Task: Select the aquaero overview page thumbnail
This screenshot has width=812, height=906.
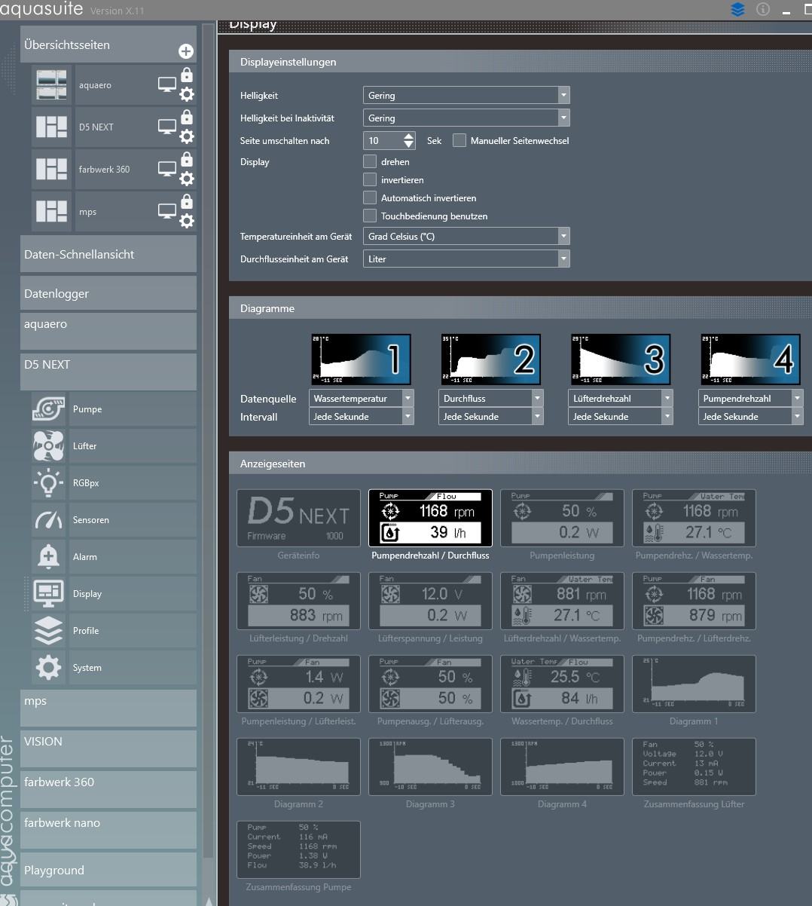Action: tap(51, 85)
